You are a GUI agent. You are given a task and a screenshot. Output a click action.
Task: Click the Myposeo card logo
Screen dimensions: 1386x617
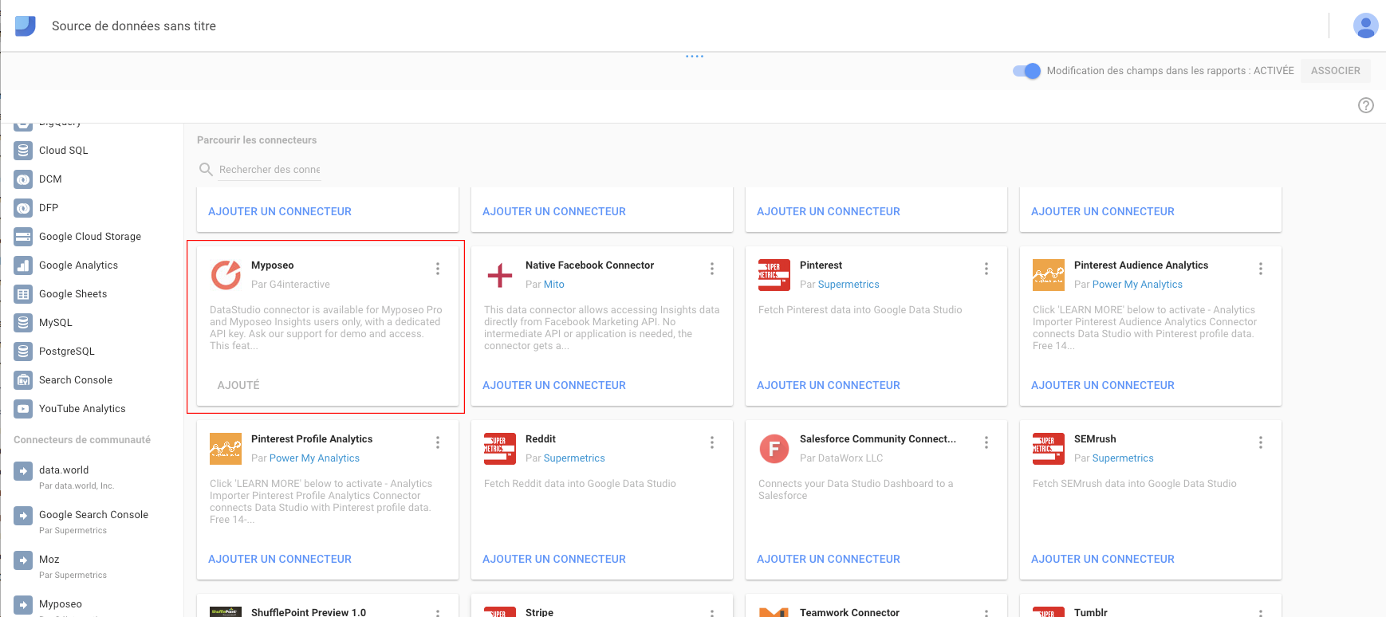[226, 275]
